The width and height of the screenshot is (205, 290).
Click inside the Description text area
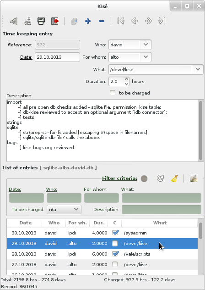(102, 130)
